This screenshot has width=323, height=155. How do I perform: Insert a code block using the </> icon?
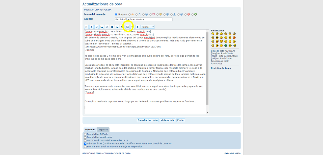click(107, 27)
